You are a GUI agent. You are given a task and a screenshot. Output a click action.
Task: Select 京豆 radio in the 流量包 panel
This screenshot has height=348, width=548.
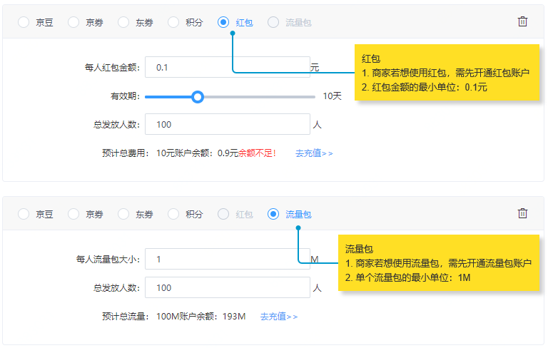click(x=24, y=214)
